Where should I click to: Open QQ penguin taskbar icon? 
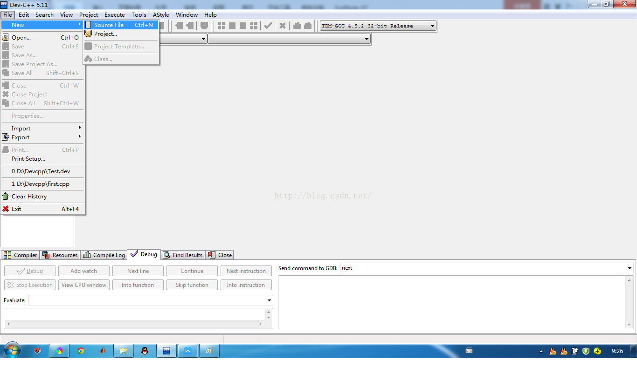tap(145, 351)
